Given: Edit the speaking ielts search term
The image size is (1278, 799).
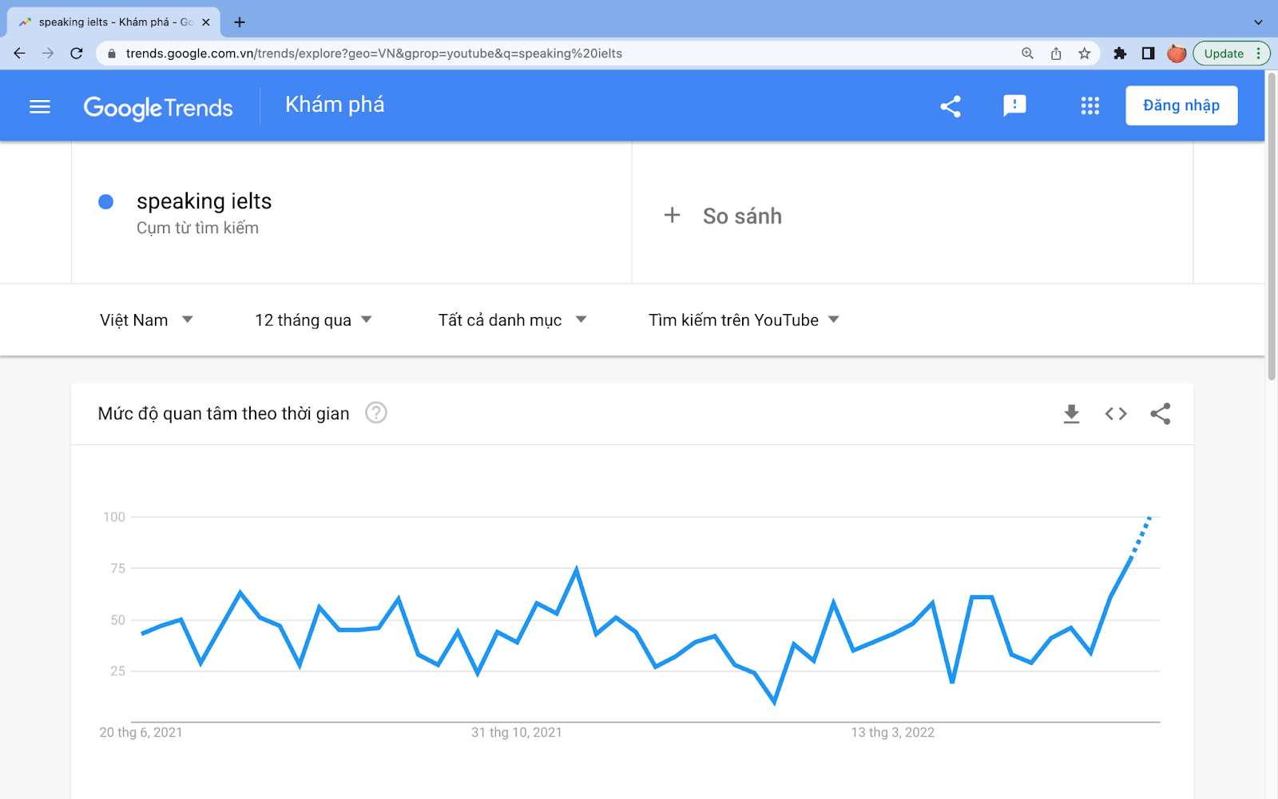Looking at the screenshot, I should click(x=204, y=201).
